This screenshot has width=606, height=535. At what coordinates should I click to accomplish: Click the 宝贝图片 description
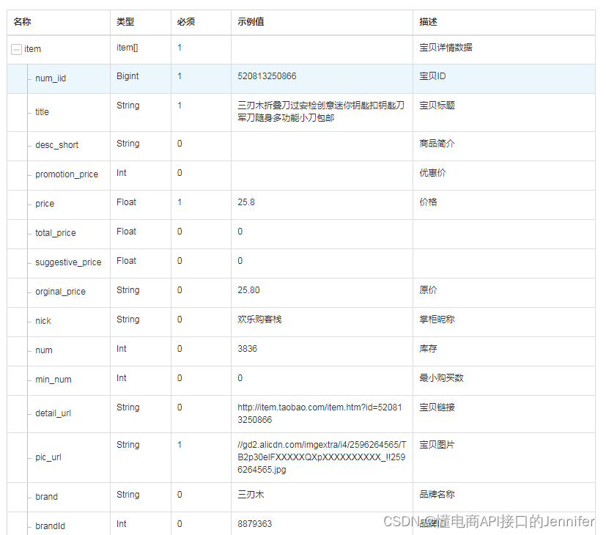click(437, 445)
